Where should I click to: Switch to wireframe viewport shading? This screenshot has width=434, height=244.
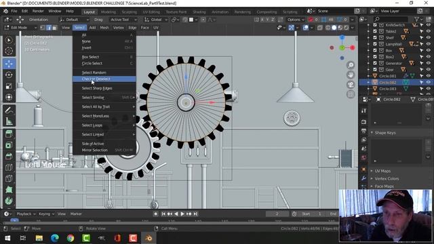point(328,28)
